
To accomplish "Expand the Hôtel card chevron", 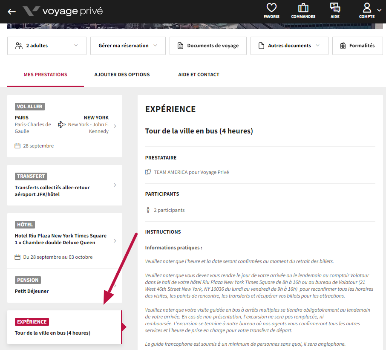I will click(115, 241).
